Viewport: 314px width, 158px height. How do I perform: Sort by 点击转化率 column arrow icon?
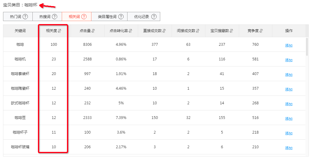pyautogui.click(x=131, y=31)
